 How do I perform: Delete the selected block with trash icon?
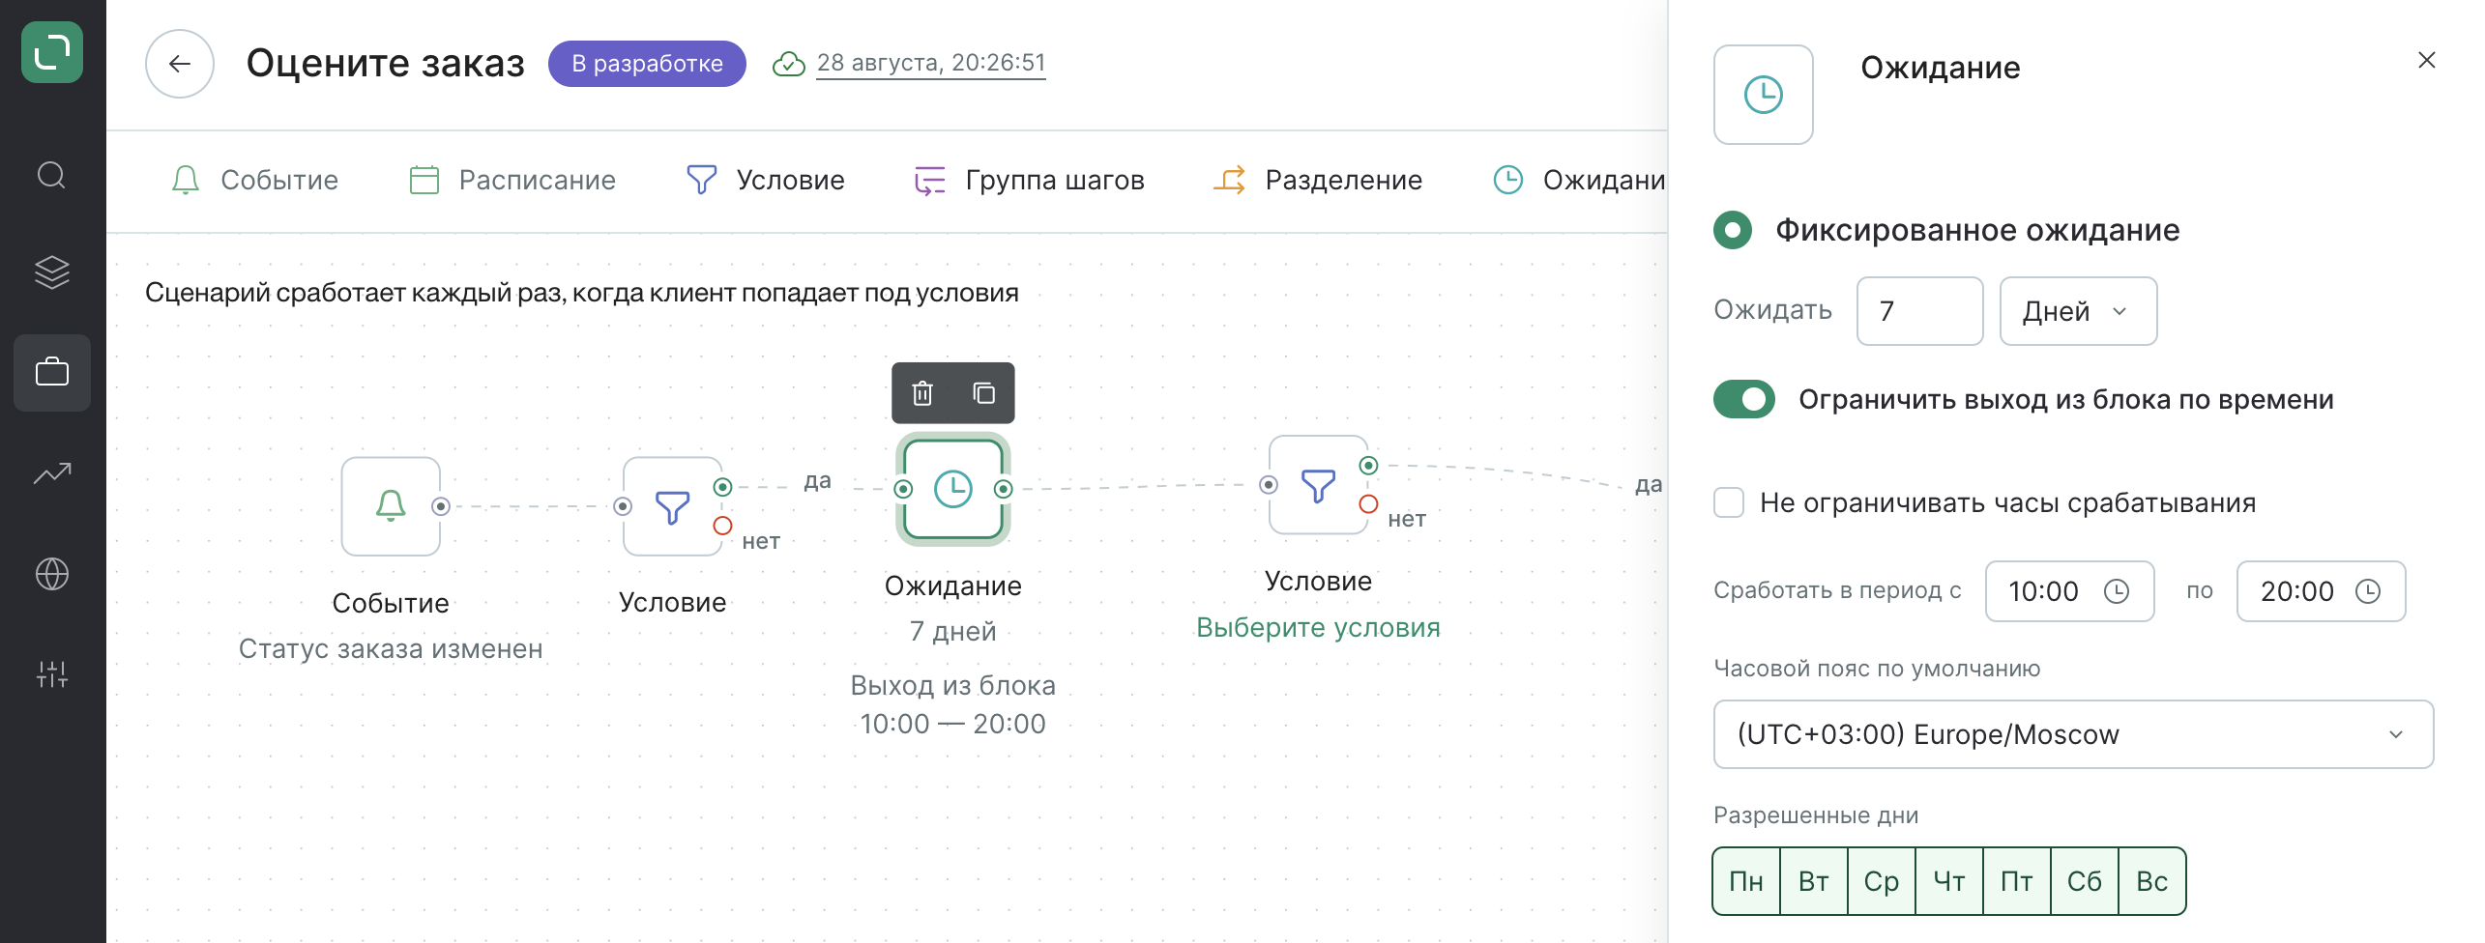tap(922, 393)
